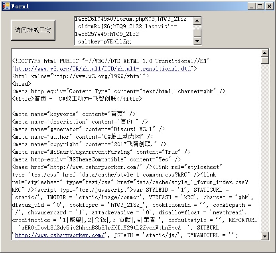Click the HTML scrollbar track below thumb
This screenshot has width=276, height=253.
point(265,148)
